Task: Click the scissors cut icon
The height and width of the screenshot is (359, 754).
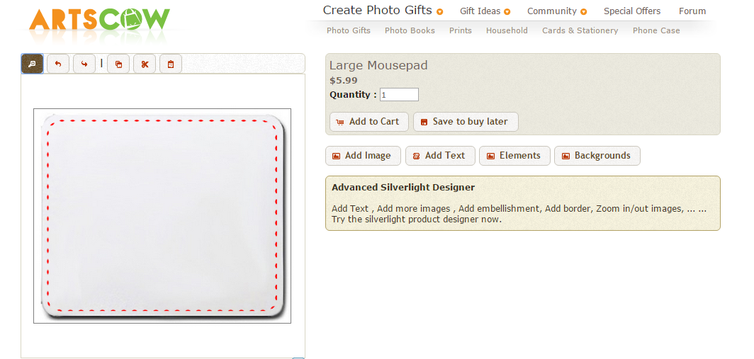Action: 145,64
